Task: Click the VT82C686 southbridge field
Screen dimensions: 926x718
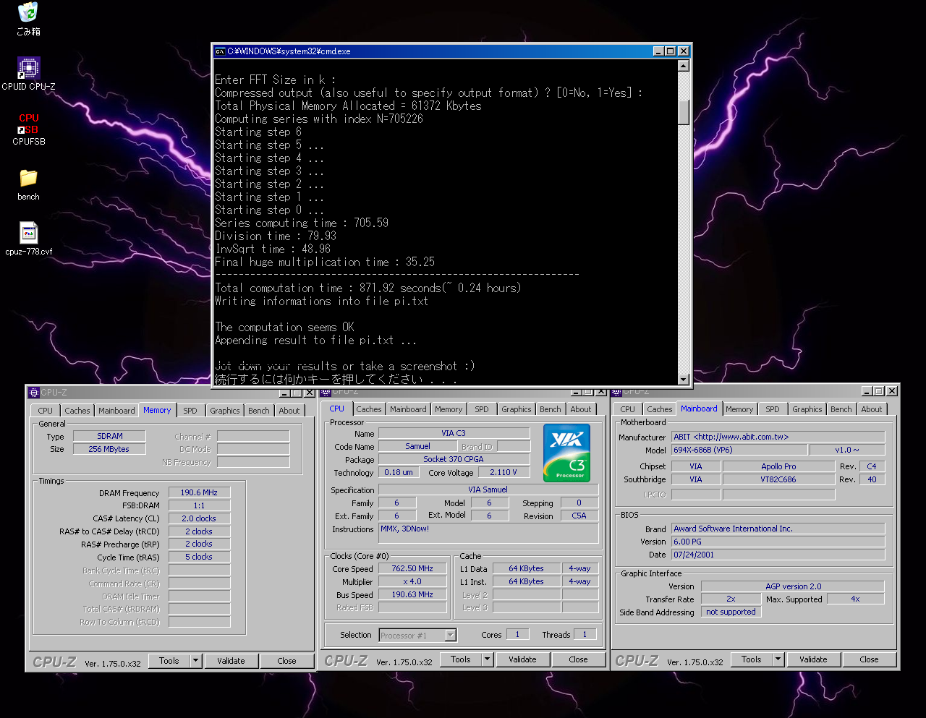Action: (778, 479)
